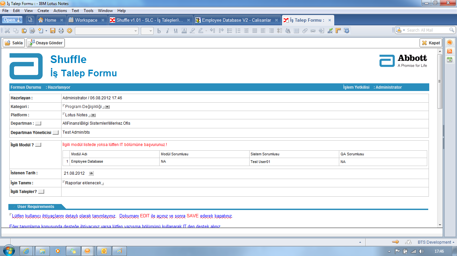The image size is (457, 256).
Task: Click the line spacing icon
Action: coord(280,31)
